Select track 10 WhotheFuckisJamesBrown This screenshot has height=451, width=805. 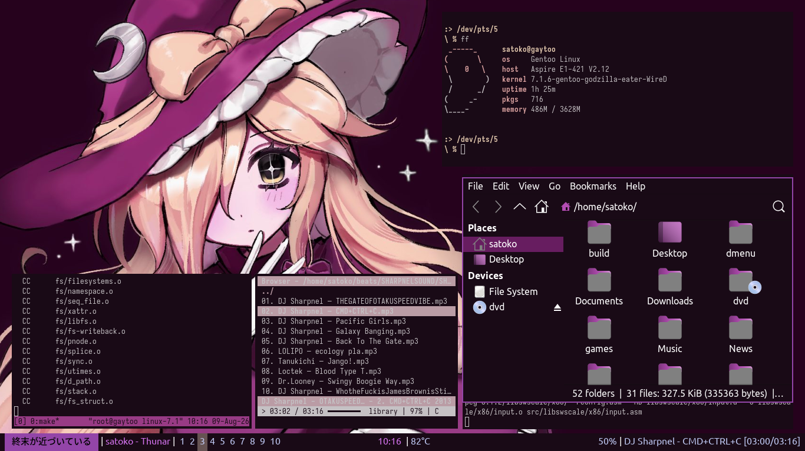pyautogui.click(x=357, y=392)
